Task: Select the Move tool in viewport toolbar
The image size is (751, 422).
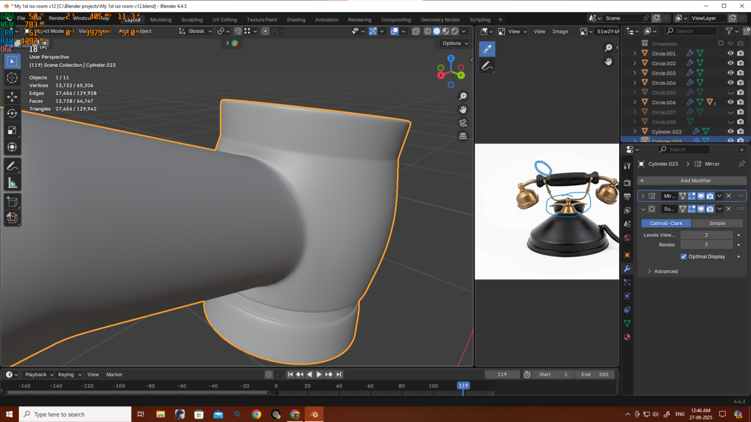Action: [x=12, y=97]
